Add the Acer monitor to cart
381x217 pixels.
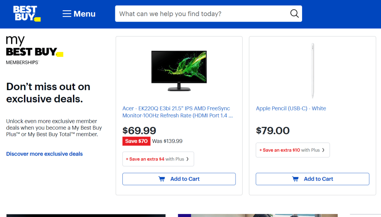tap(179, 179)
